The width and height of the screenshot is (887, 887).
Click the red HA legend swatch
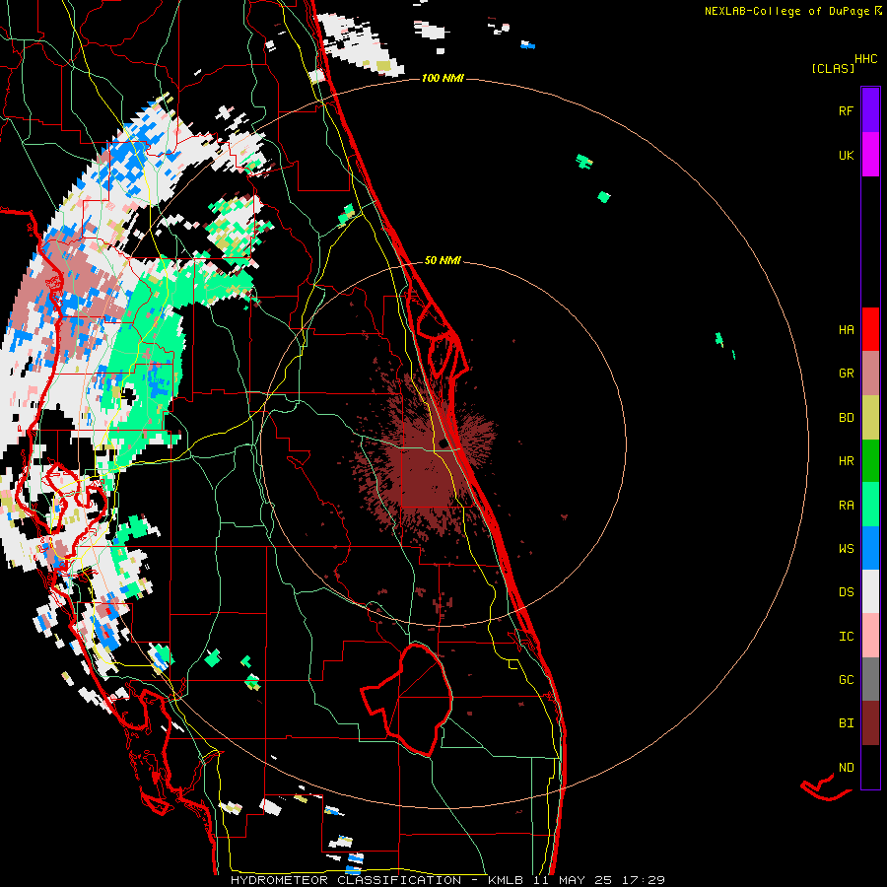870,329
